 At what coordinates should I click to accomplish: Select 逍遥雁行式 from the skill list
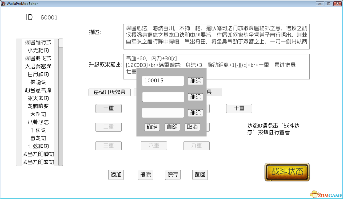pyautogui.click(x=38, y=42)
